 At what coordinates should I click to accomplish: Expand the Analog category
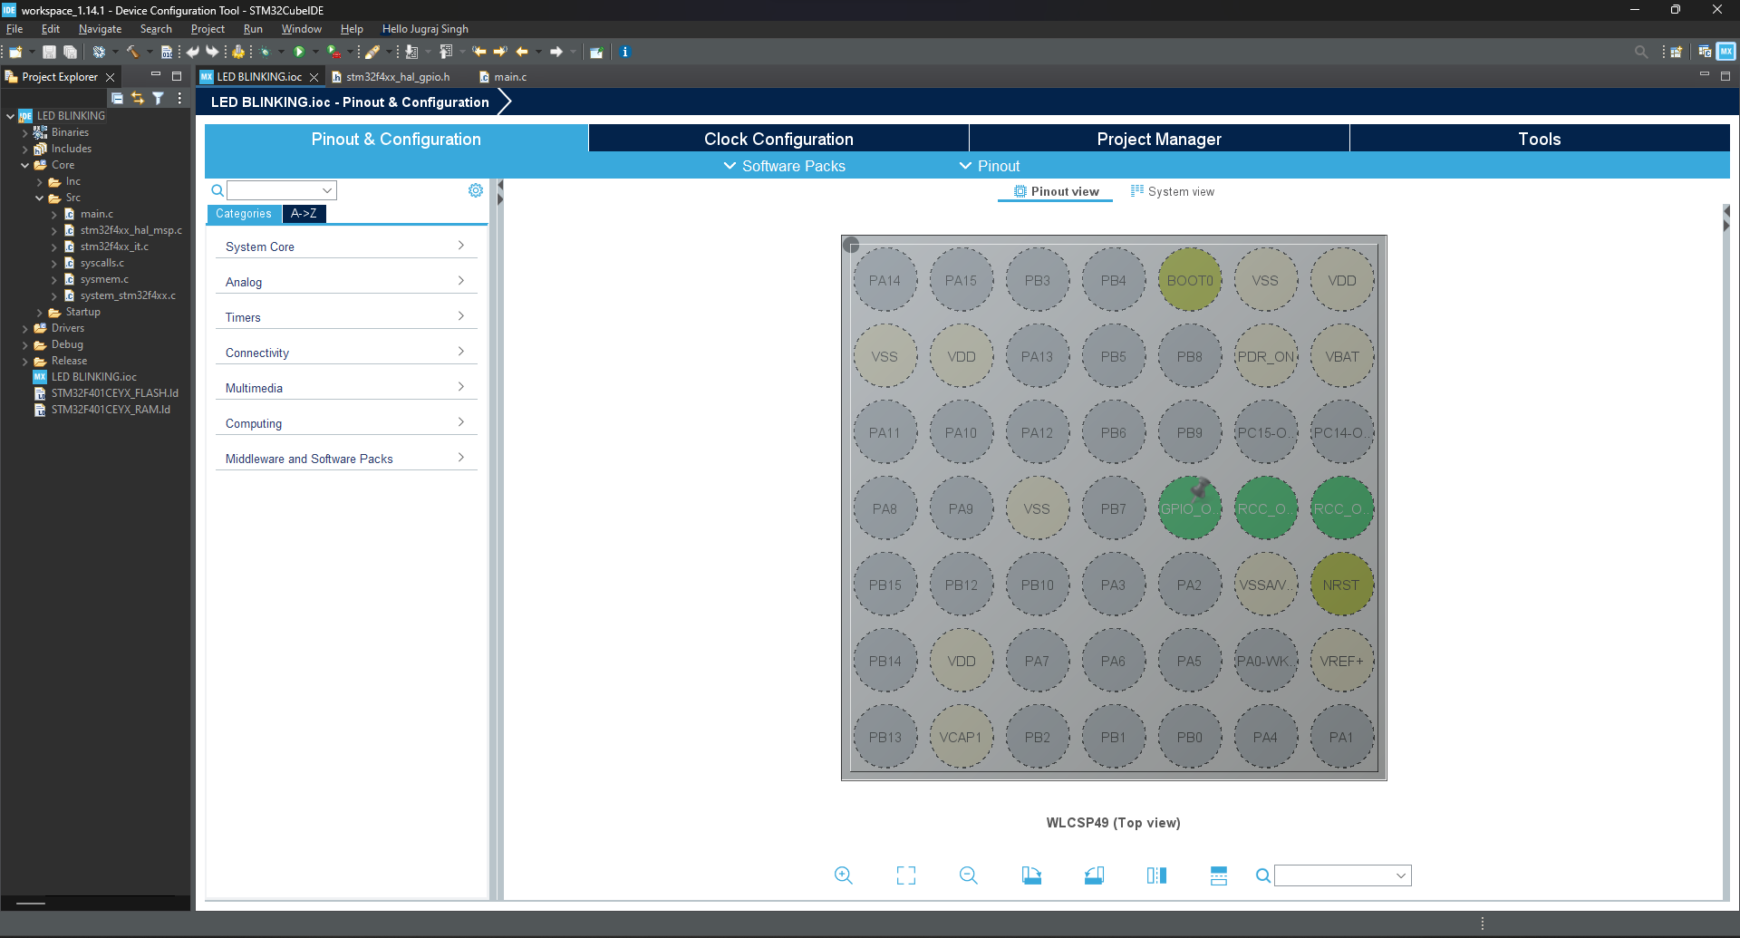pyautogui.click(x=346, y=282)
